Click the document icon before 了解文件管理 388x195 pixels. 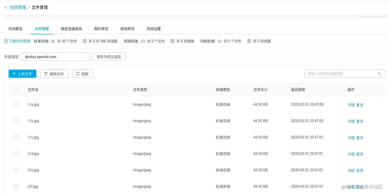pos(6,41)
